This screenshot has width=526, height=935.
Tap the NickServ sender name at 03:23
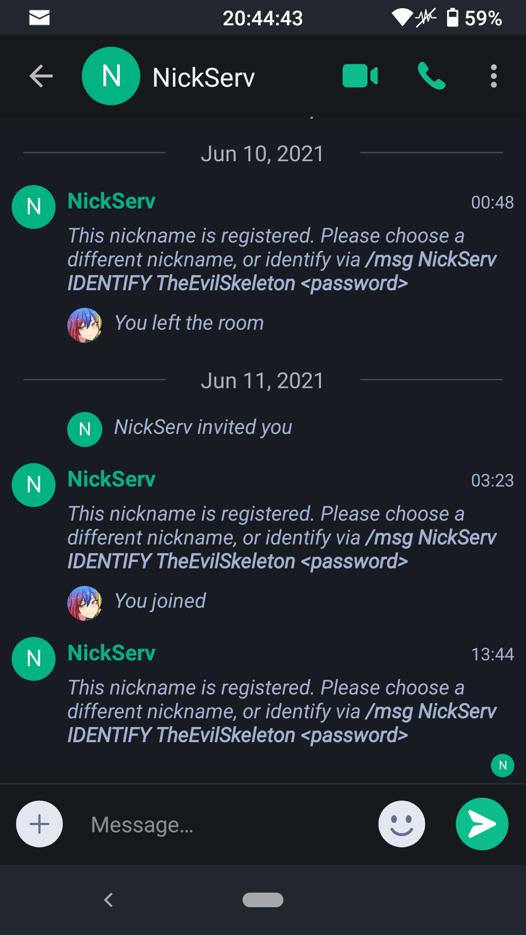(x=112, y=479)
